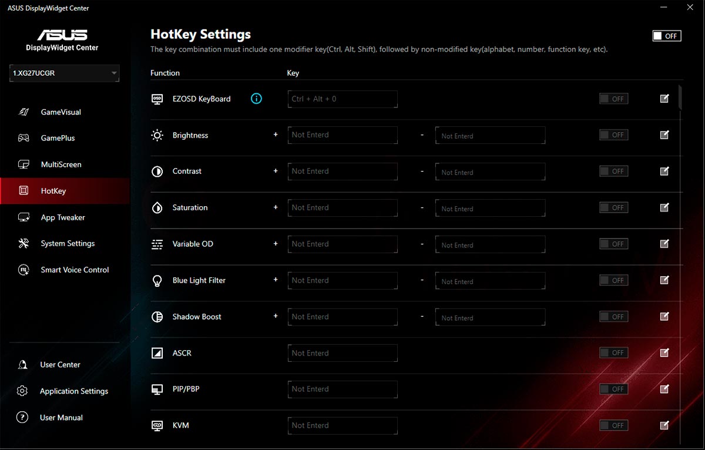Click the Saturation droplet icon
The image size is (705, 450).
[157, 208]
